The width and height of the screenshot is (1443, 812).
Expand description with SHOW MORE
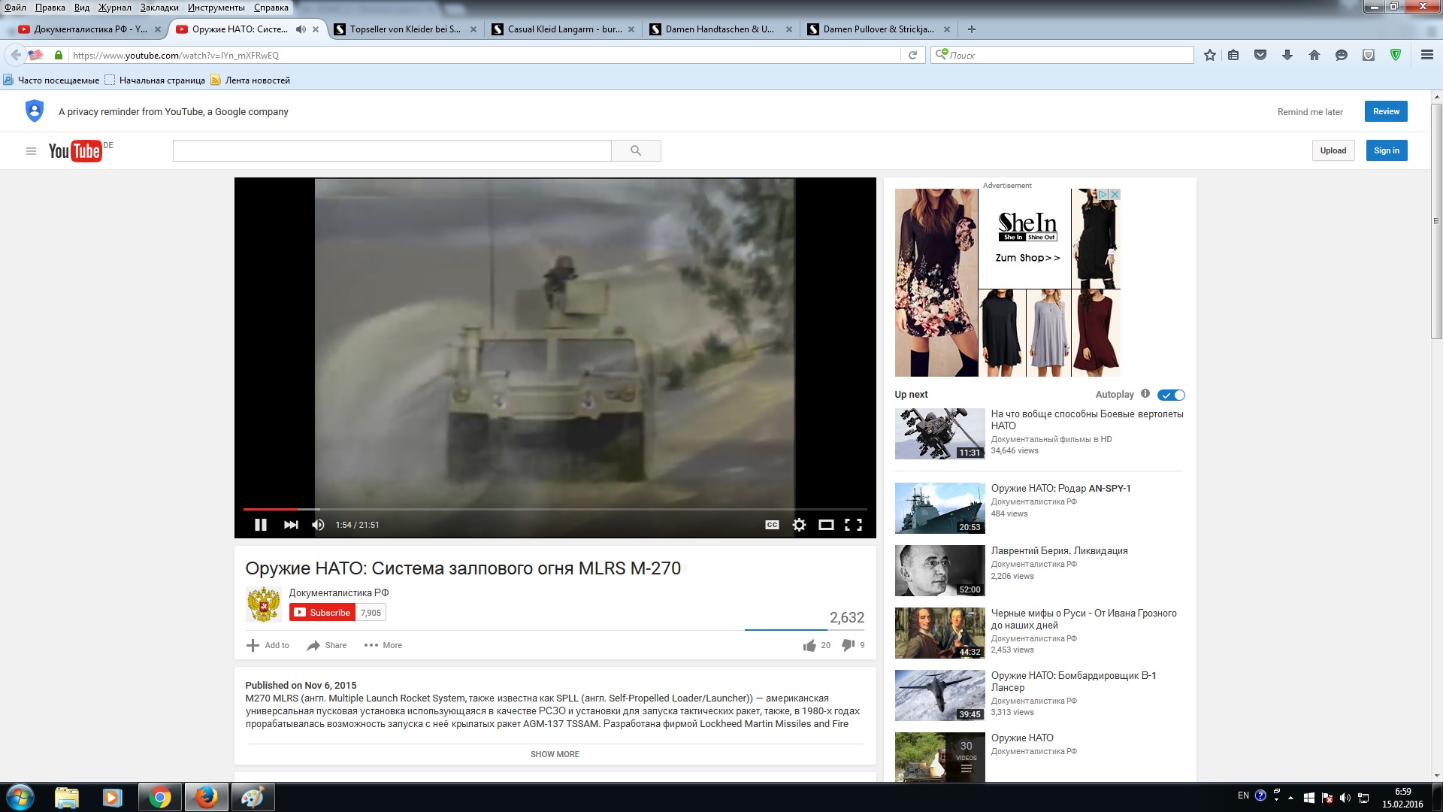coord(555,754)
